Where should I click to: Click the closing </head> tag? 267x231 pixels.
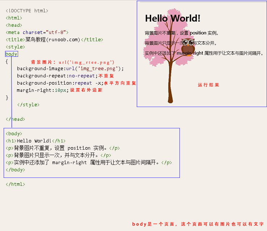tap(15, 119)
